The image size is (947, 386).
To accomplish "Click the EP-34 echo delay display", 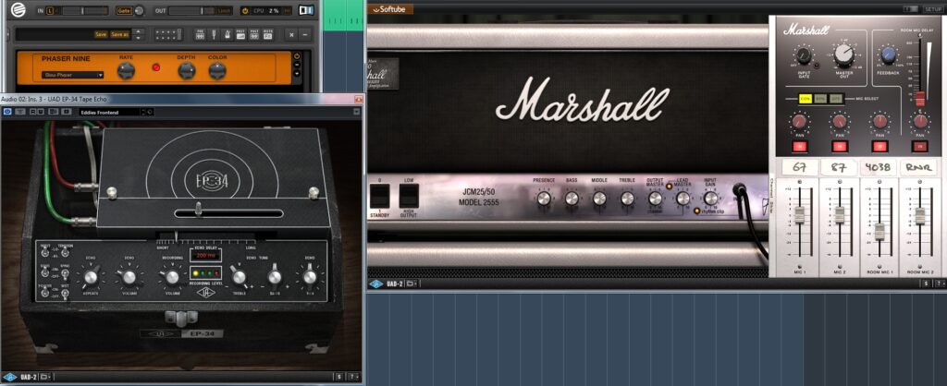I will coord(206,257).
